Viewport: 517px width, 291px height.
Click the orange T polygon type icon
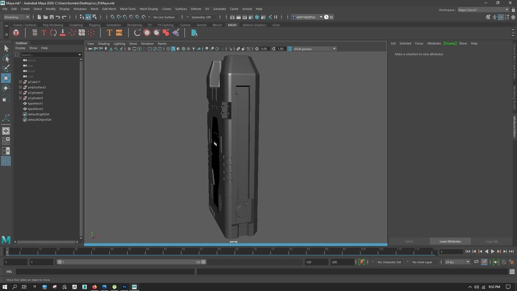109,33
